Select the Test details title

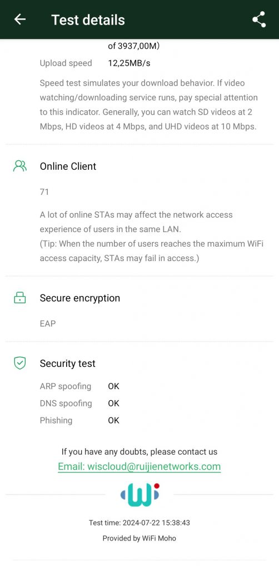[x=88, y=19]
